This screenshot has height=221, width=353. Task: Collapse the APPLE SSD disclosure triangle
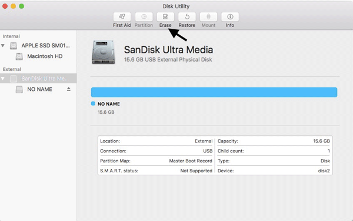[3, 46]
